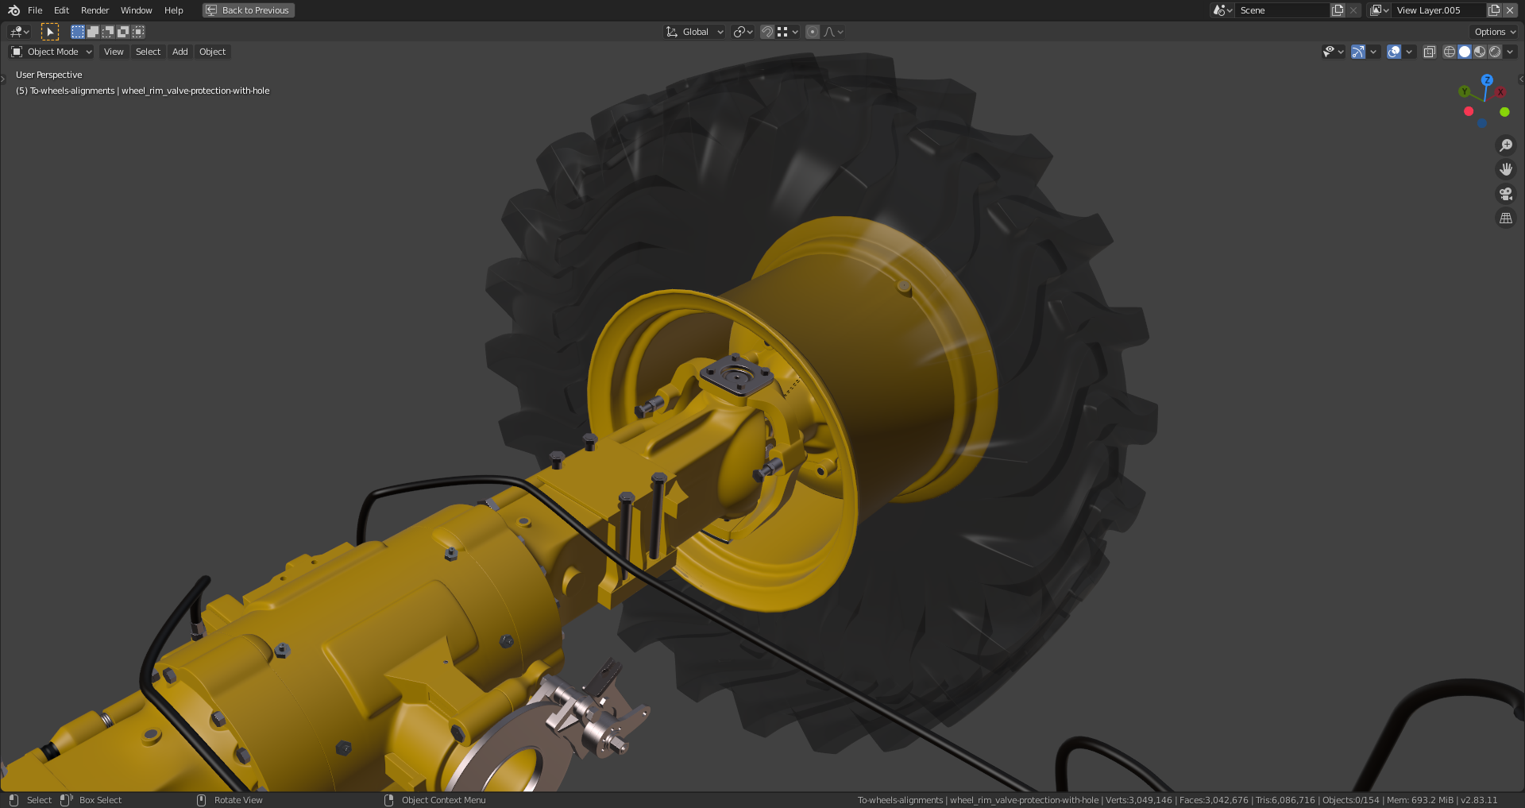Open the scene browse dropdown
The height and width of the screenshot is (808, 1525).
[1222, 10]
